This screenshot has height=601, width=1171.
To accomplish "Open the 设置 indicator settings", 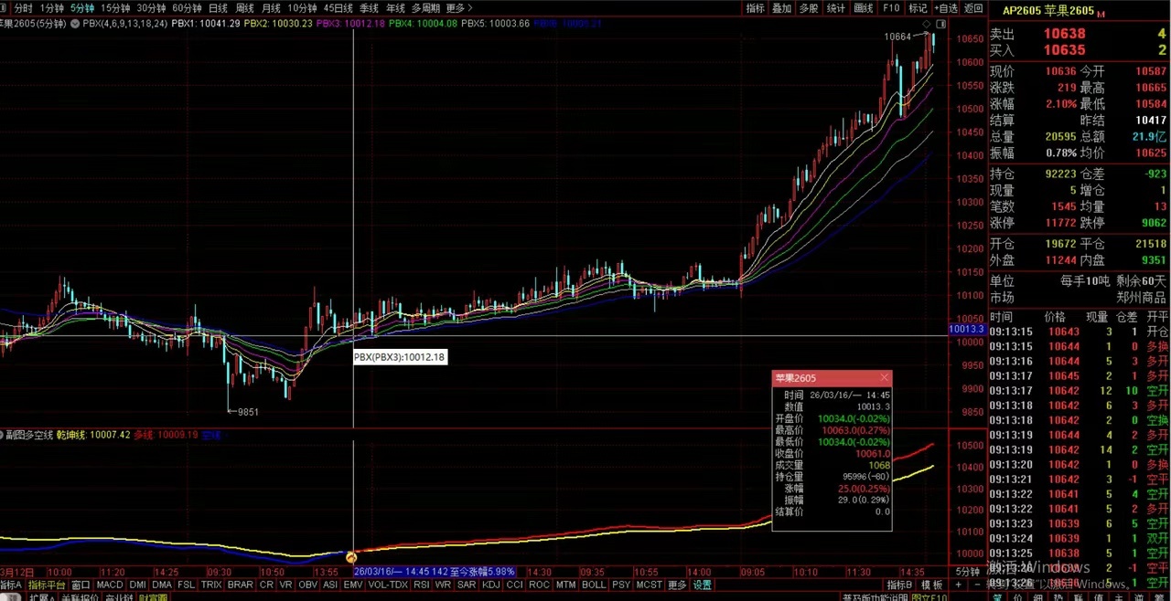I will tap(703, 585).
